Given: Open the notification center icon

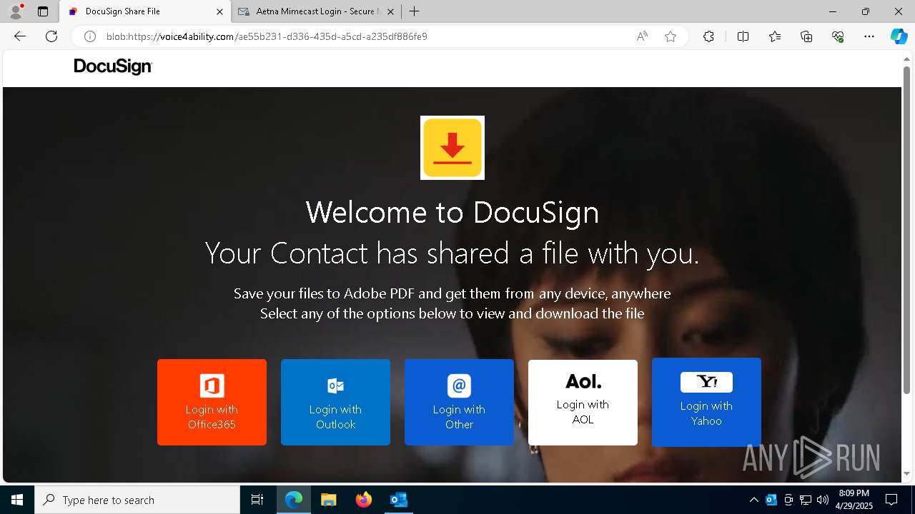Looking at the screenshot, I should pyautogui.click(x=891, y=500).
